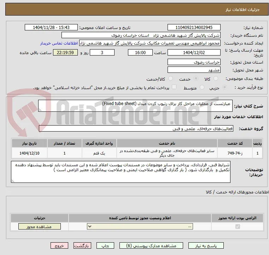
Task: Click the deadline time field 16:00
Action: 140,52
